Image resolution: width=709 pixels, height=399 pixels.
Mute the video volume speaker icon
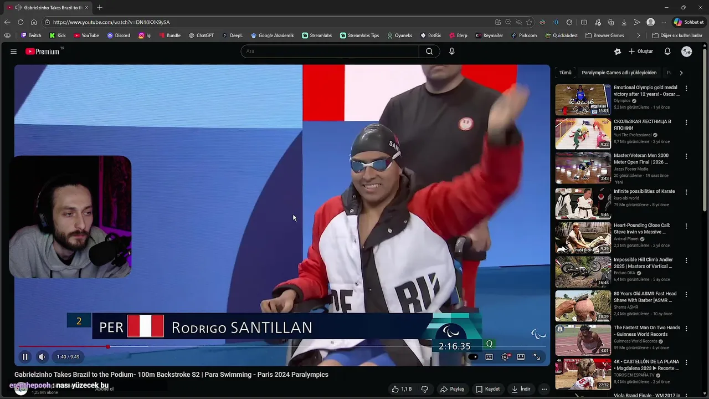(x=42, y=357)
